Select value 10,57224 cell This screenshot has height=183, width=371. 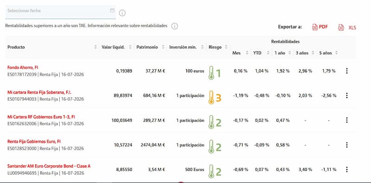pyautogui.click(x=123, y=145)
